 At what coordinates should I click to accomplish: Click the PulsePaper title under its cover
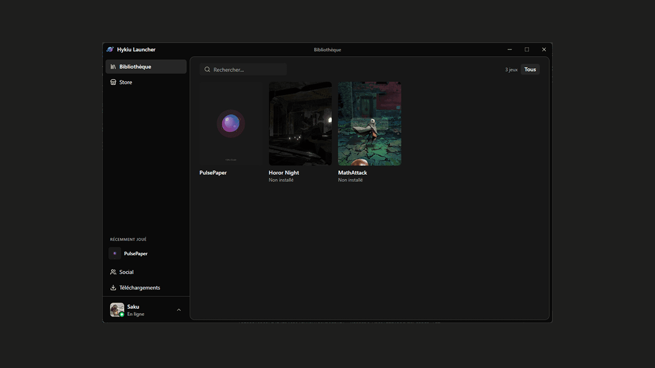tap(213, 173)
